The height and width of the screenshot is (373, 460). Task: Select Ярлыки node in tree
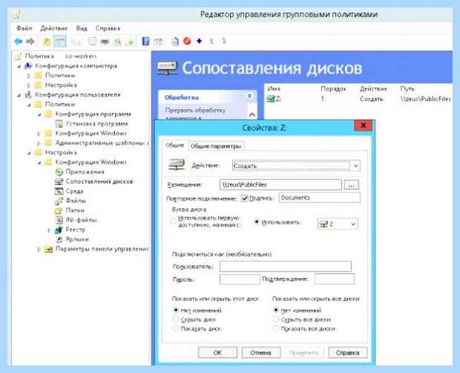[77, 239]
